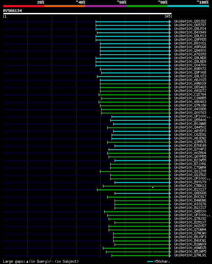Select the UniRef100_Q9LND9 label

coord(190,62)
